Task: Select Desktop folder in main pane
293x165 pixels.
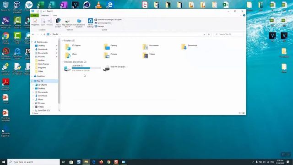Action: point(110,47)
